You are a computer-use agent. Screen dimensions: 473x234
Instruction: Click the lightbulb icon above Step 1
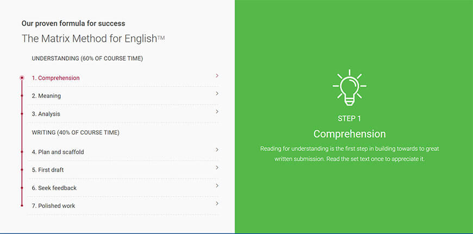tap(350, 87)
